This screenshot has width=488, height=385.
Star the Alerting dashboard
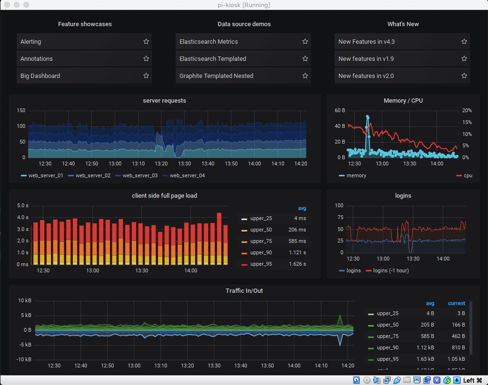pos(146,42)
